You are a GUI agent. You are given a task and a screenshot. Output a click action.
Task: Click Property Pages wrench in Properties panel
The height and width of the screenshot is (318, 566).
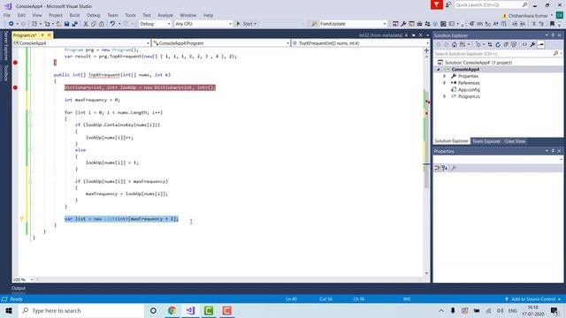pos(454,168)
